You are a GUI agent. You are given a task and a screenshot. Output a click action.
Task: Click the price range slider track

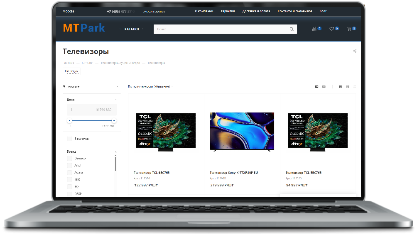coord(92,121)
